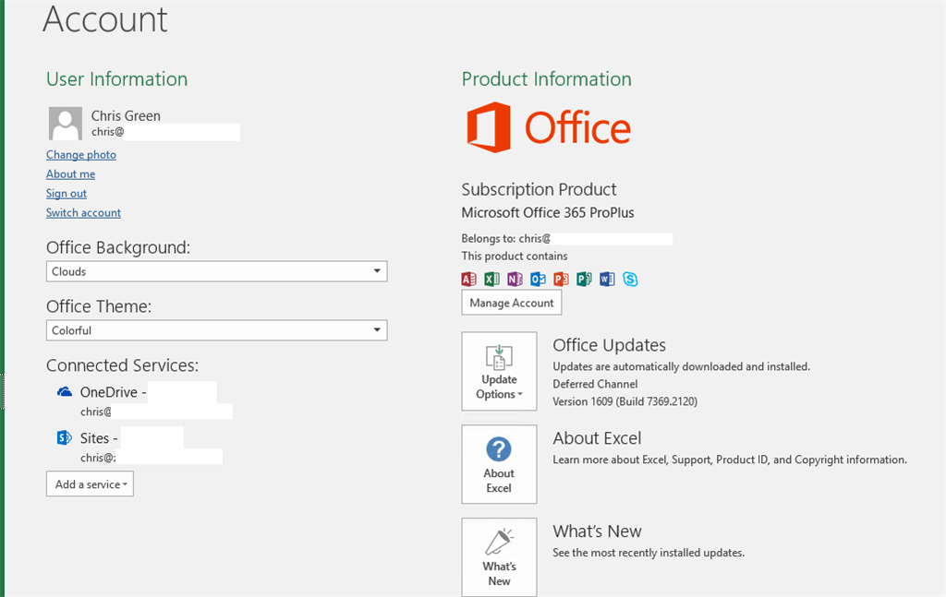This screenshot has width=946, height=597.
Task: Click the Microsoft Office 365 ProPlus text
Action: coord(548,212)
